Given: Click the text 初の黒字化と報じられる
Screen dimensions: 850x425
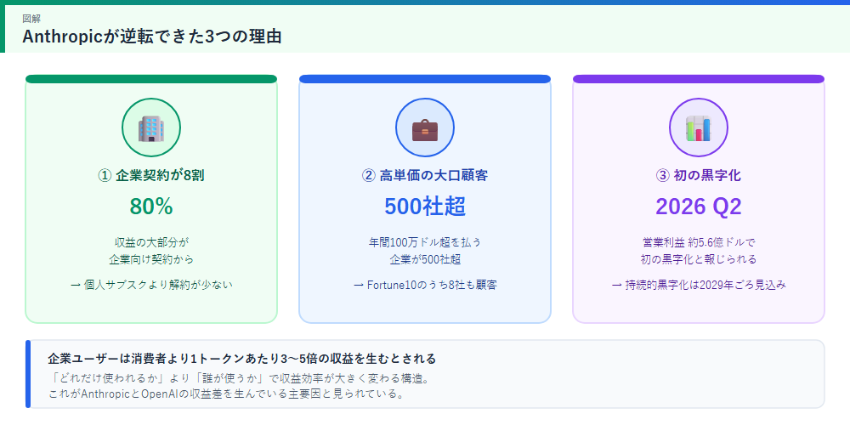Looking at the screenshot, I should 698,259.
